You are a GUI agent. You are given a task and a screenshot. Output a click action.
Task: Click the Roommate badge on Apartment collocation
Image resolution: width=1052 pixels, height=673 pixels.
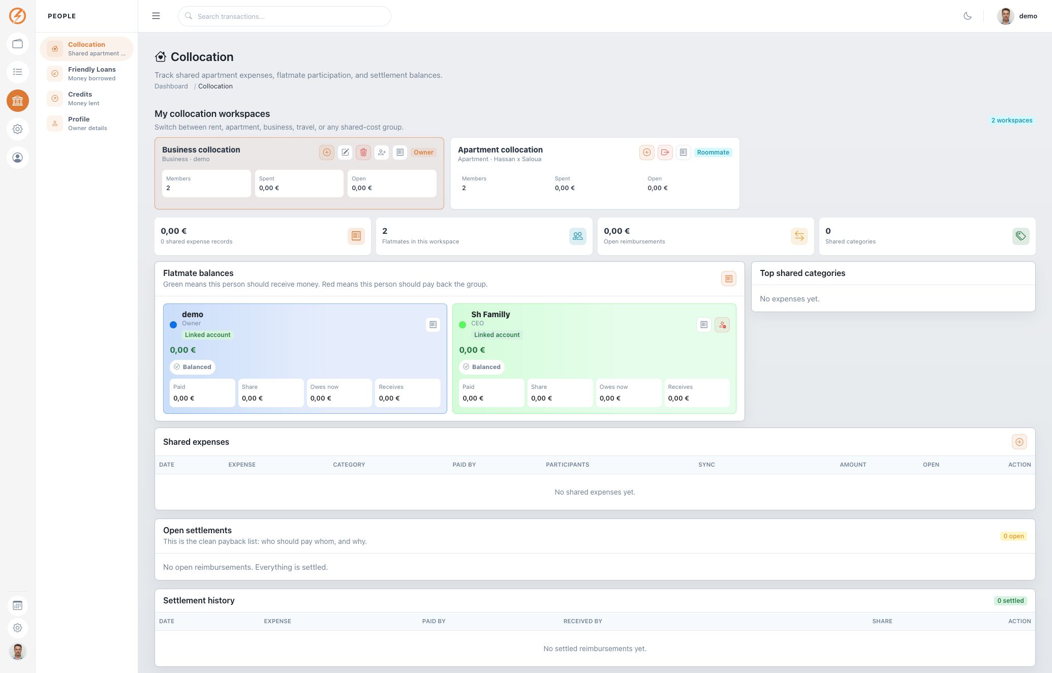click(713, 152)
